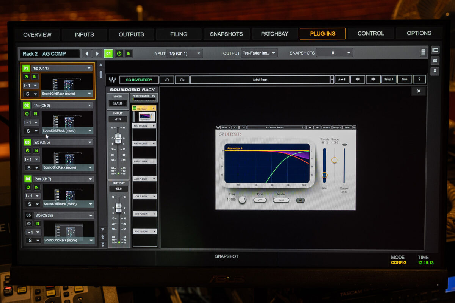This screenshot has height=303, width=455.
Task: Click the RDeEsser next preset arrow
Action: 318,127
